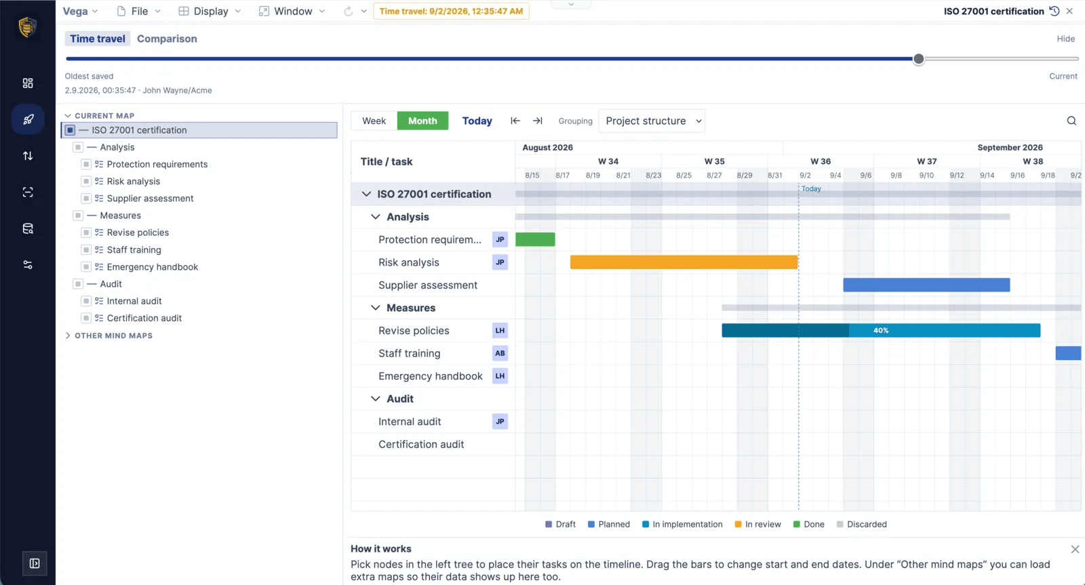This screenshot has width=1085, height=585.
Task: Click the JP avatar on Risk analysis row
Action: 500,262
